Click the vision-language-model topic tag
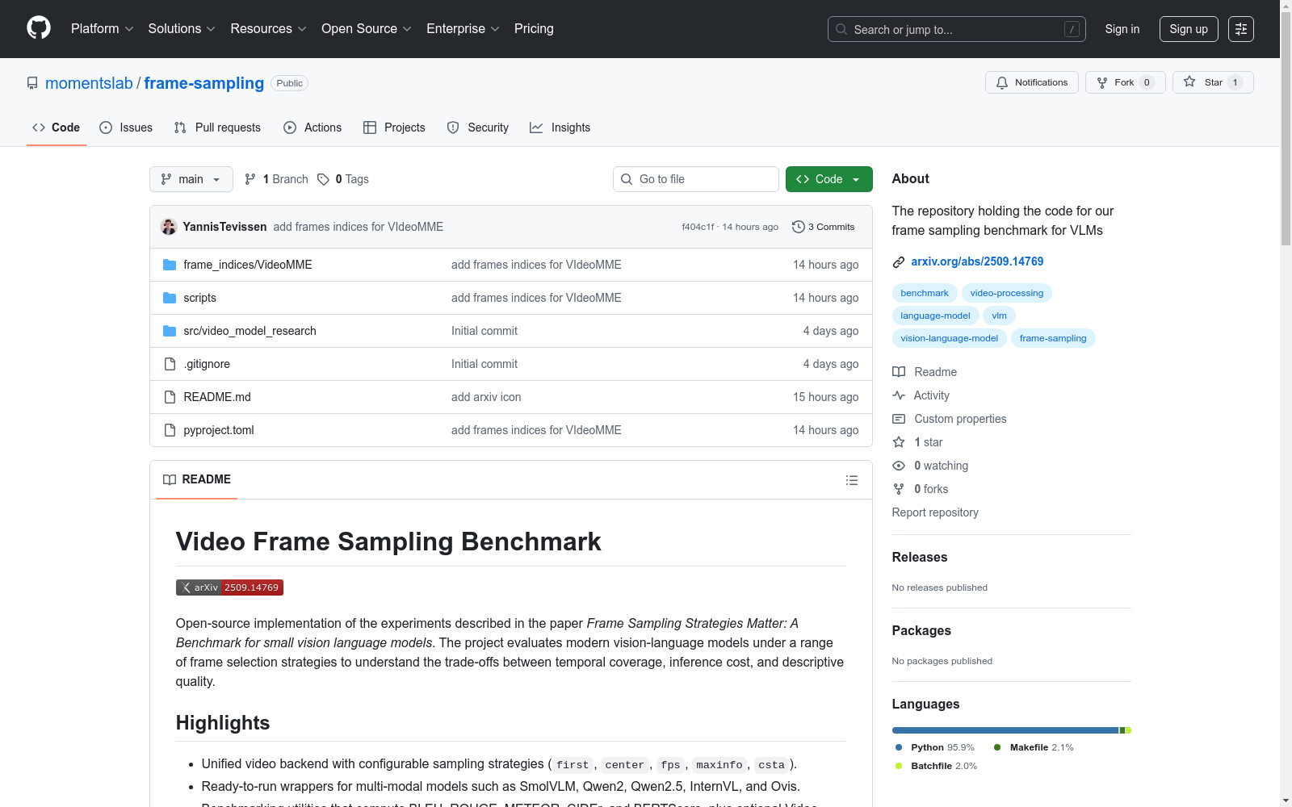Viewport: 1292px width, 807px height. (x=950, y=338)
